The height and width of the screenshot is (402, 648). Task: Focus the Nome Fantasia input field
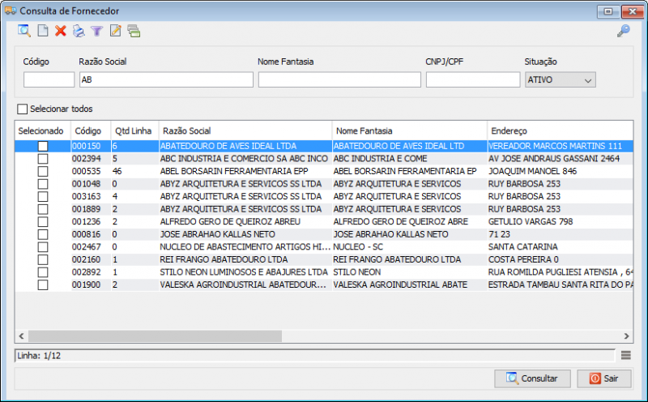pyautogui.click(x=339, y=79)
